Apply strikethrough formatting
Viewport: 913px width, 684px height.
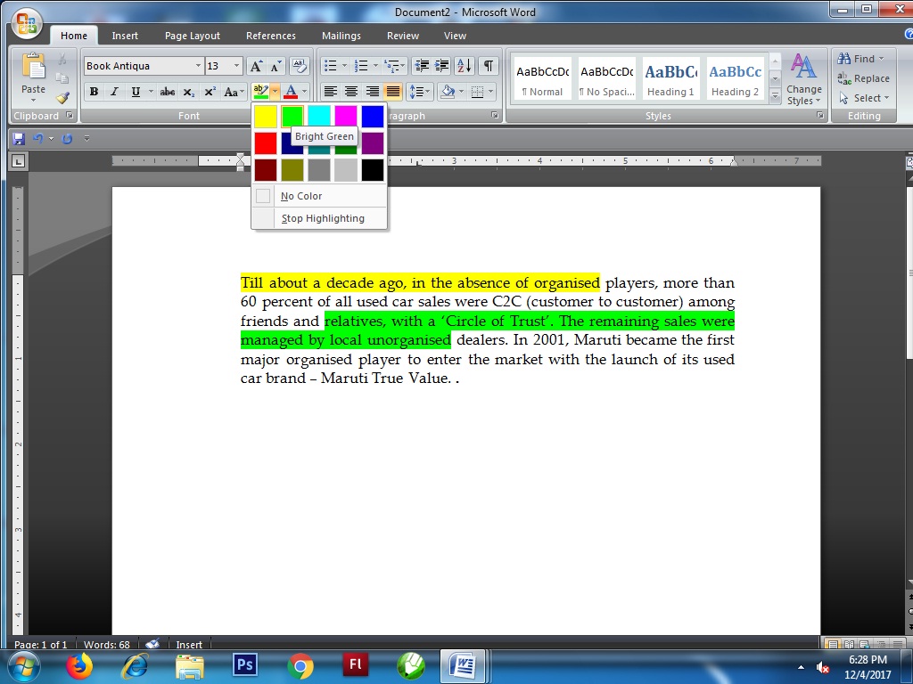click(167, 92)
